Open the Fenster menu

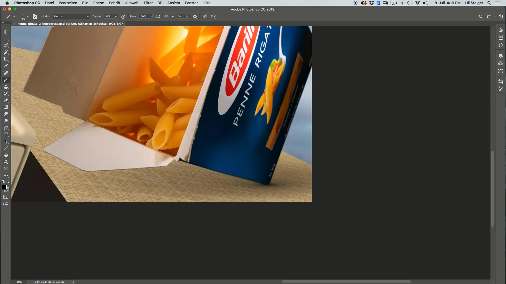pyautogui.click(x=191, y=3)
